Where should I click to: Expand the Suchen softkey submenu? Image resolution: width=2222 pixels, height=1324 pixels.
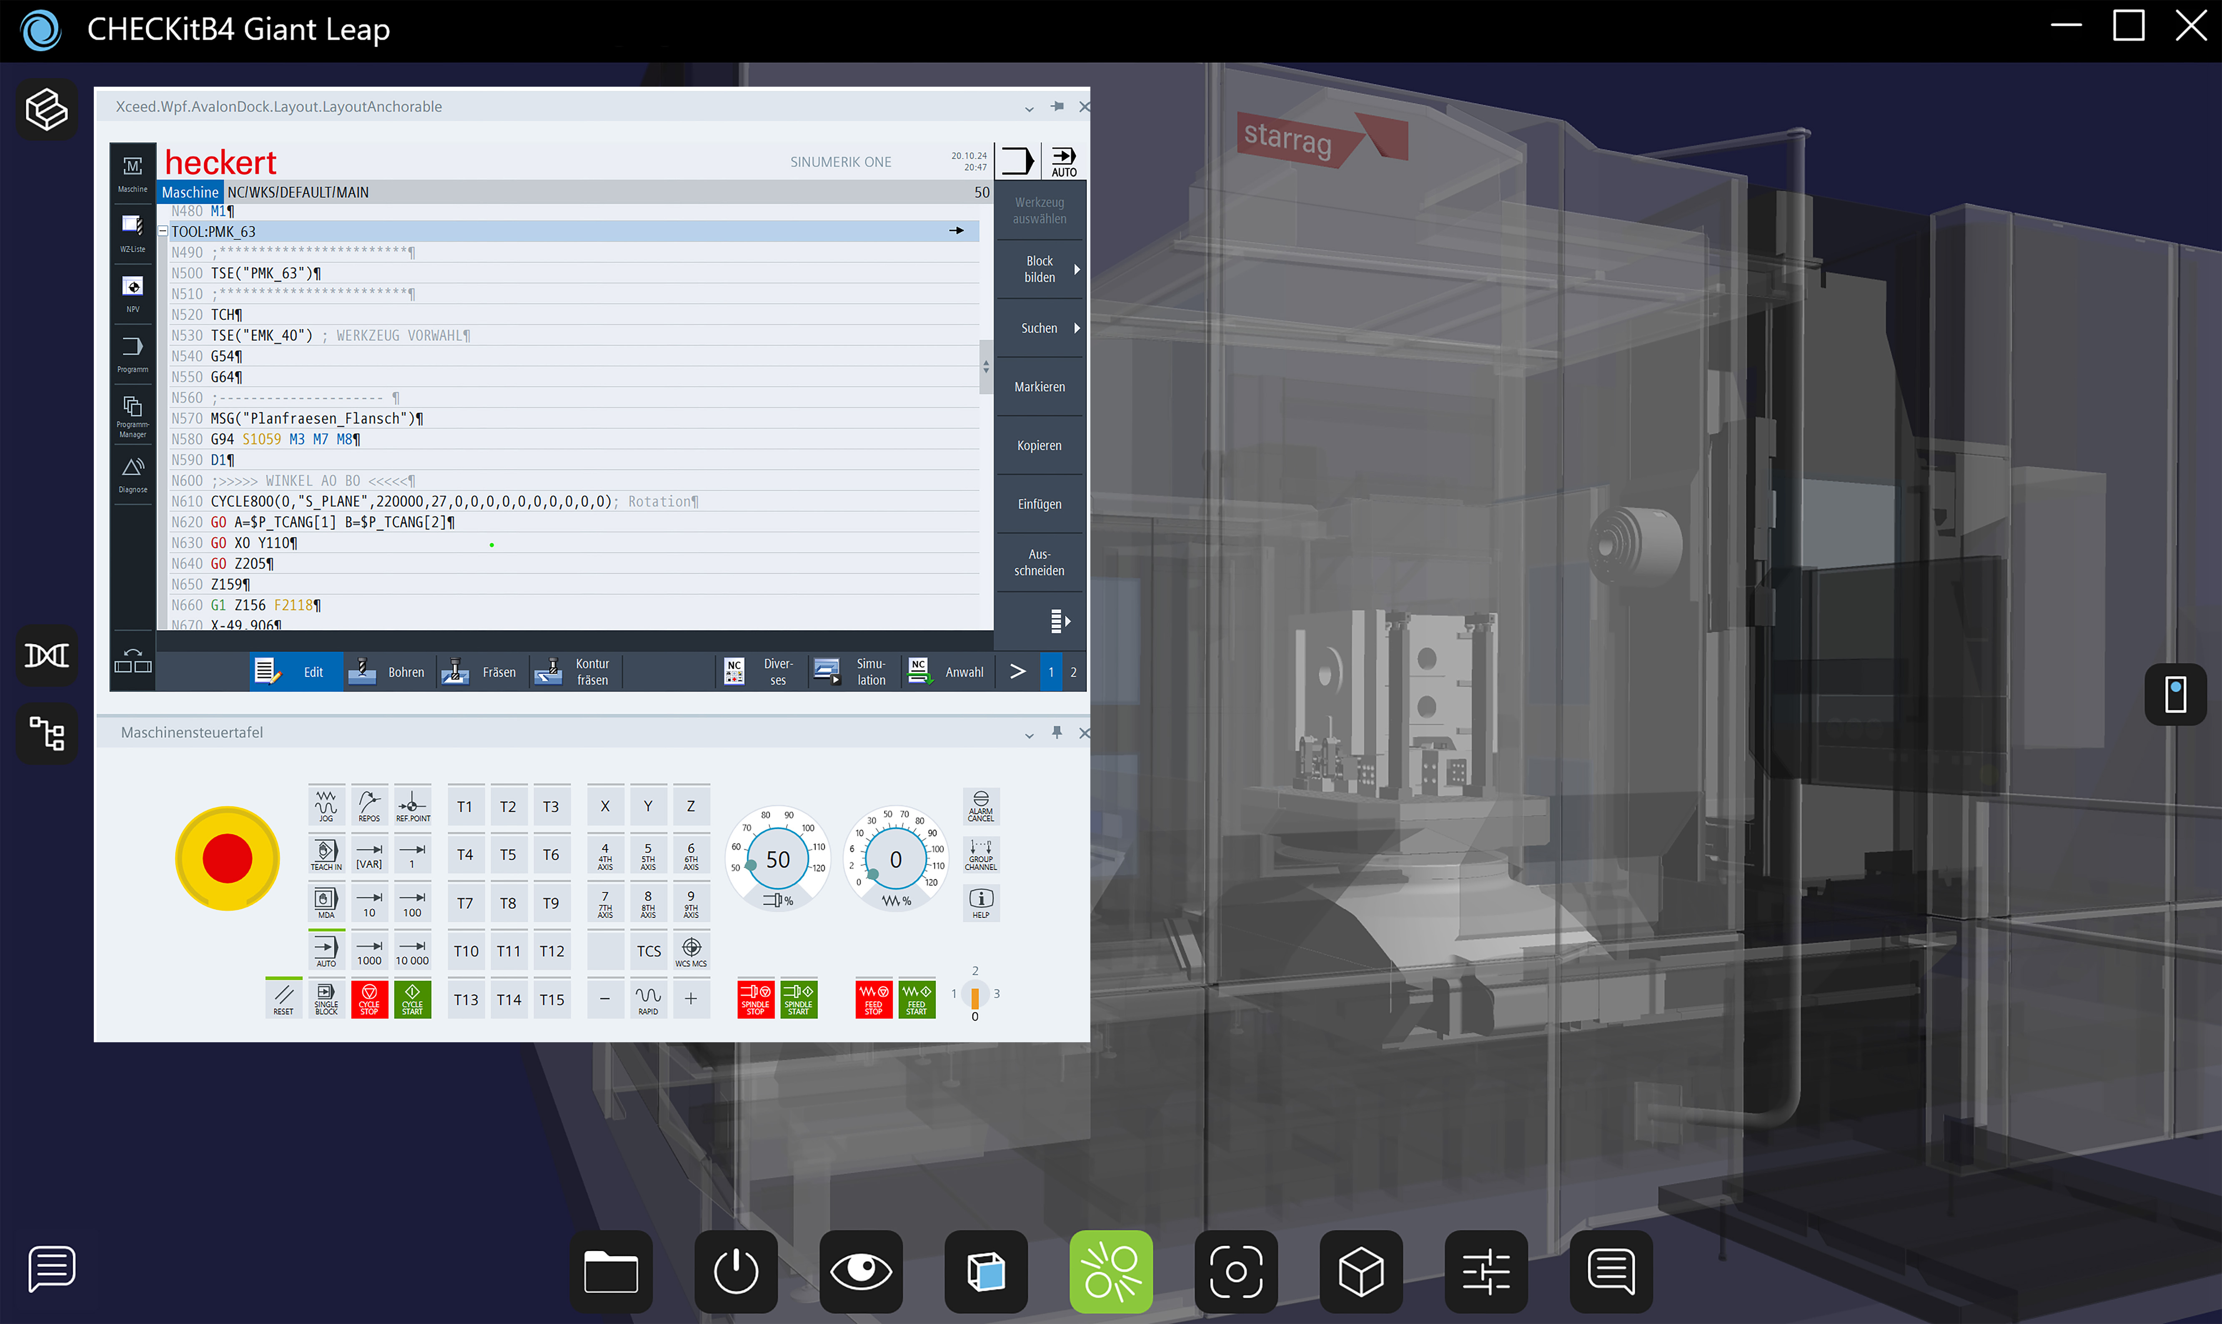click(x=1040, y=328)
